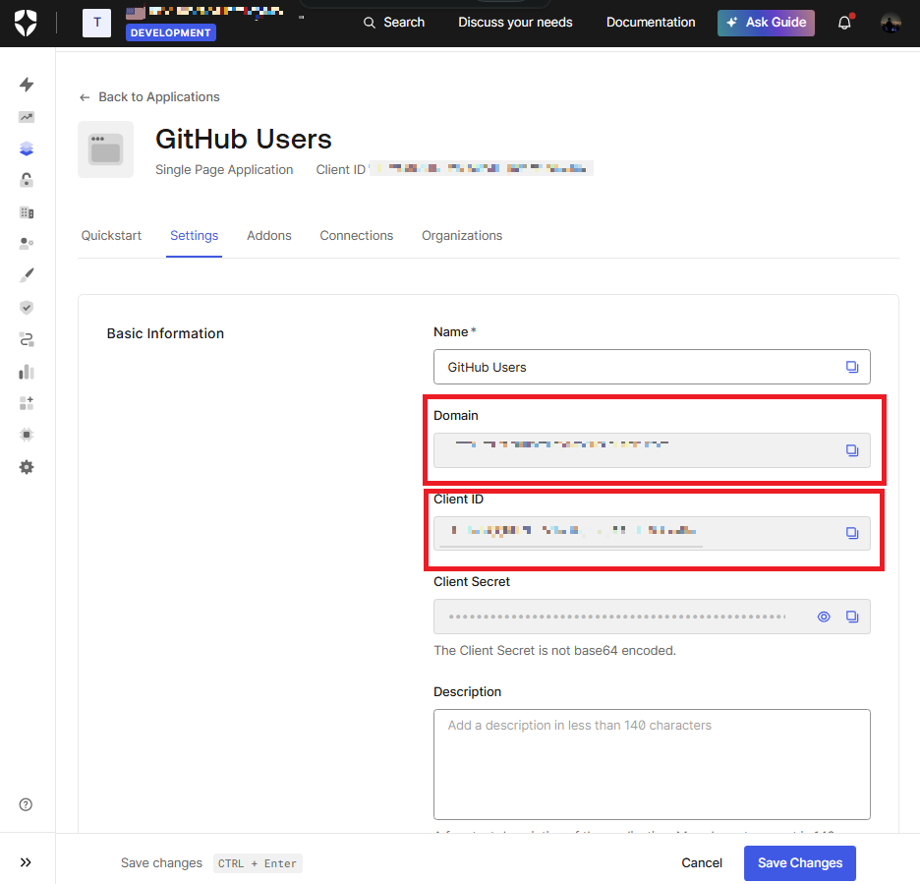Open the Documentation link

pyautogui.click(x=651, y=23)
